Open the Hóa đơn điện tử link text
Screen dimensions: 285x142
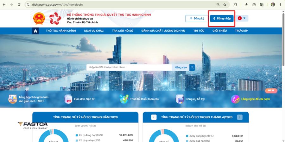pos(84,99)
